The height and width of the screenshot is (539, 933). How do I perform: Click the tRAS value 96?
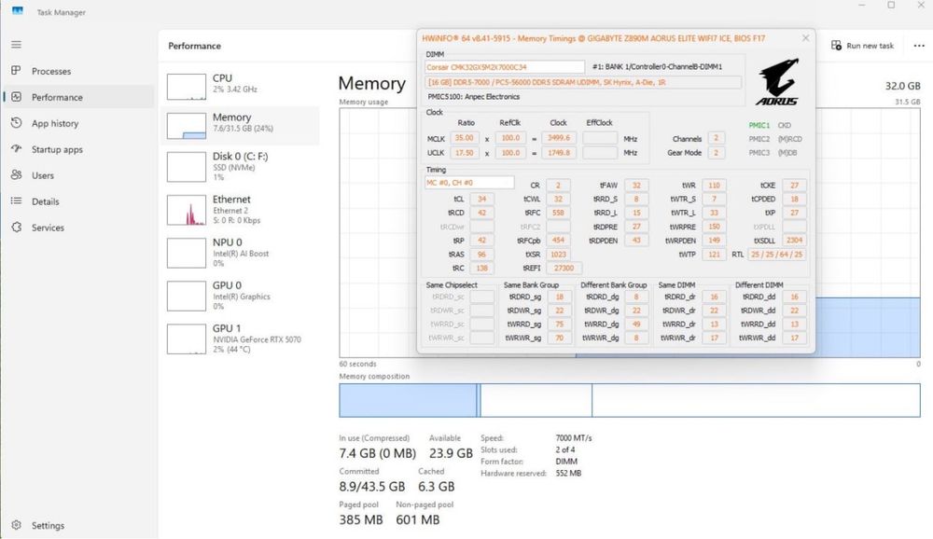(x=481, y=255)
